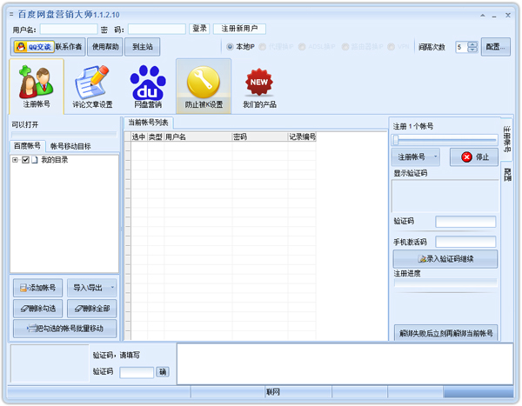Image resolution: width=522 pixels, height=406 pixels.
Task: Focus the 间隔次数 value field
Action: click(462, 47)
